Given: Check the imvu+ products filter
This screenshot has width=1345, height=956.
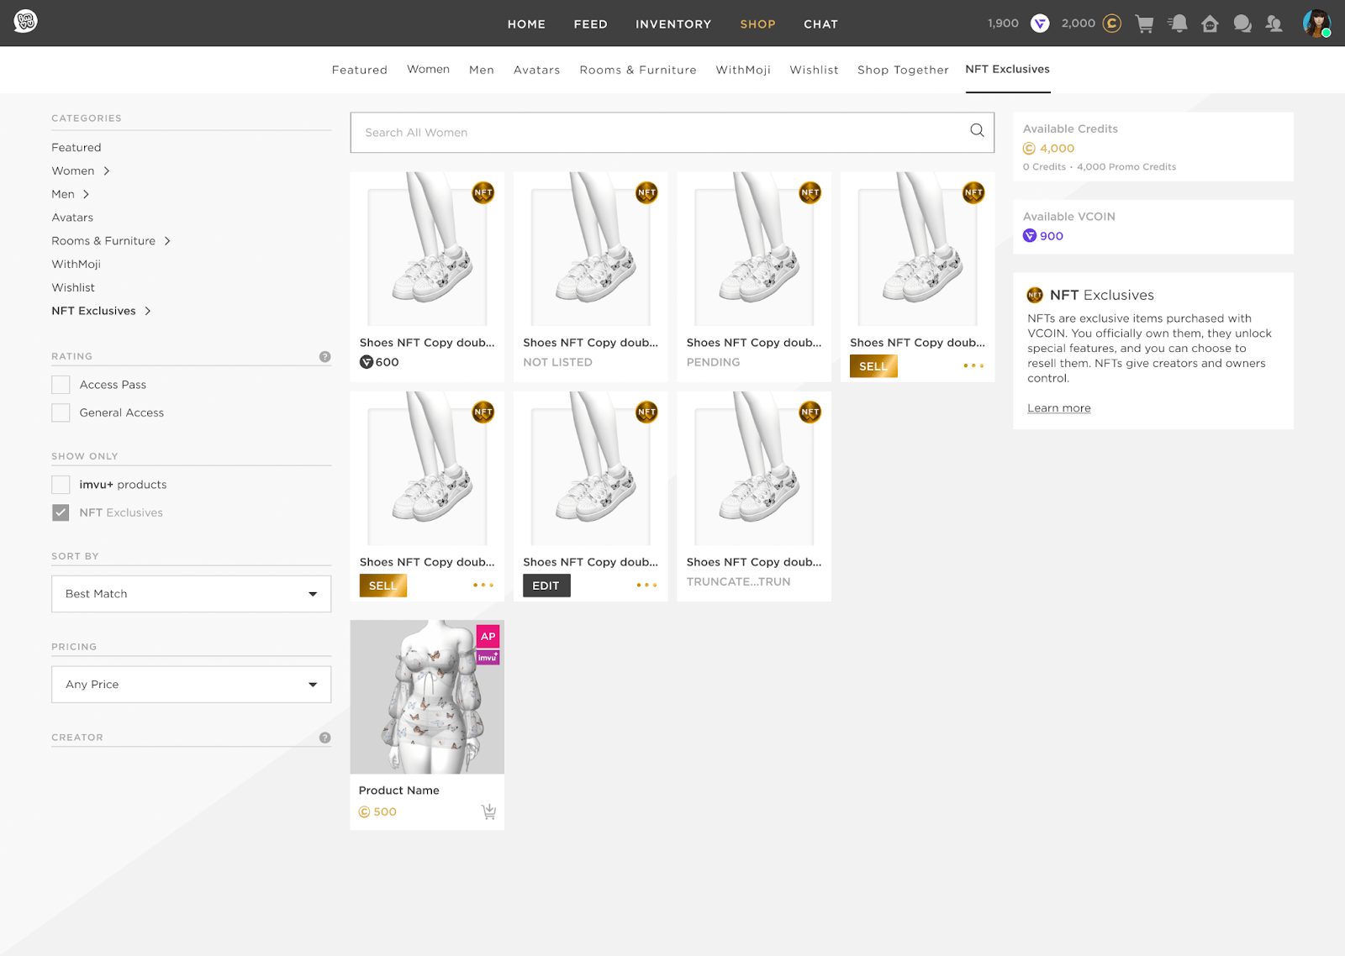Looking at the screenshot, I should point(60,484).
